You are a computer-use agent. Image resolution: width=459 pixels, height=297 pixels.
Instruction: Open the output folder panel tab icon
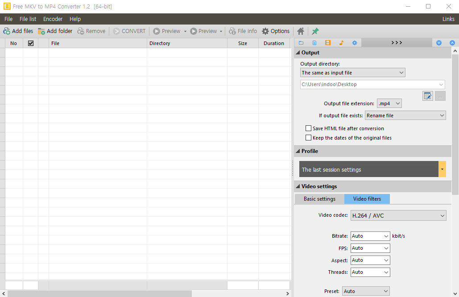pyautogui.click(x=301, y=43)
